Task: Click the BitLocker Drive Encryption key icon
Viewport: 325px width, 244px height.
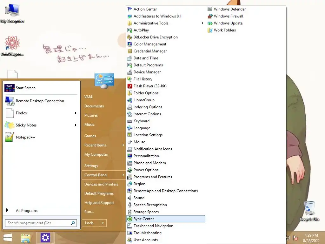Action: (130, 37)
